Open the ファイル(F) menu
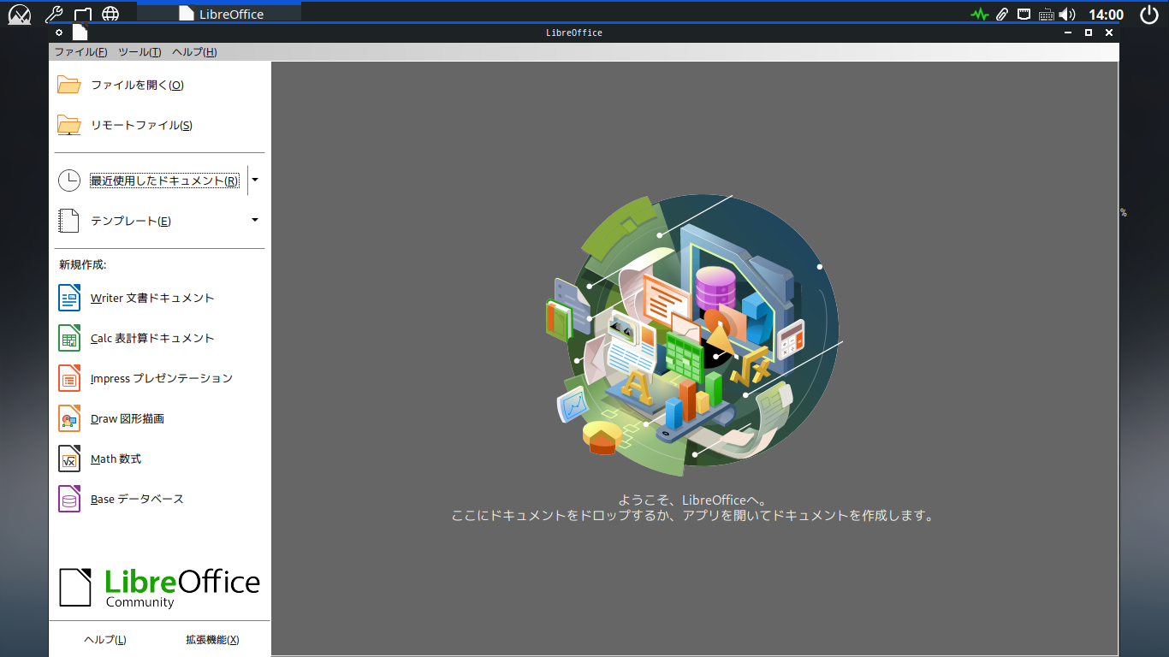 coord(80,52)
